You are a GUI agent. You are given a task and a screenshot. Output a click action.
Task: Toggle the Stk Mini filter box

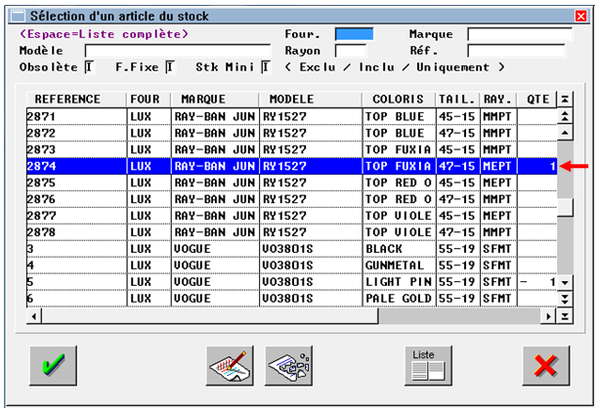[x=265, y=66]
